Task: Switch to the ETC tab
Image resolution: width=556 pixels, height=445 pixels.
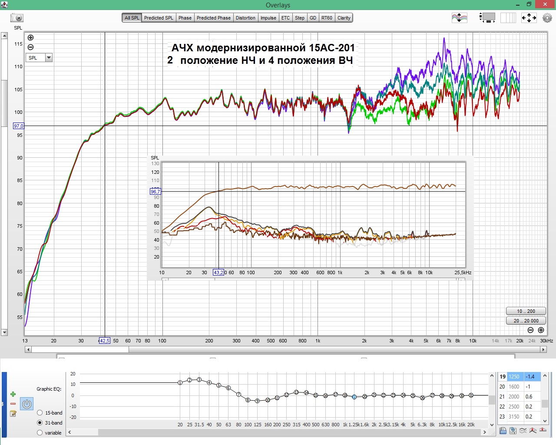Action: 285,18
